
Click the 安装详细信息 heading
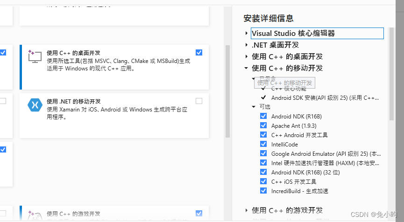[269, 18]
